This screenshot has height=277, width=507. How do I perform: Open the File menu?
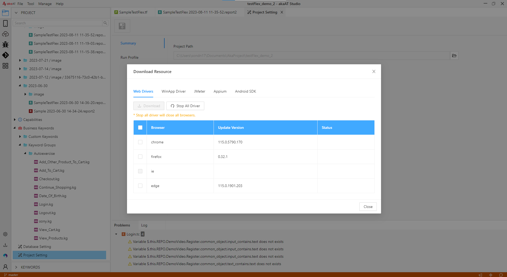point(20,4)
